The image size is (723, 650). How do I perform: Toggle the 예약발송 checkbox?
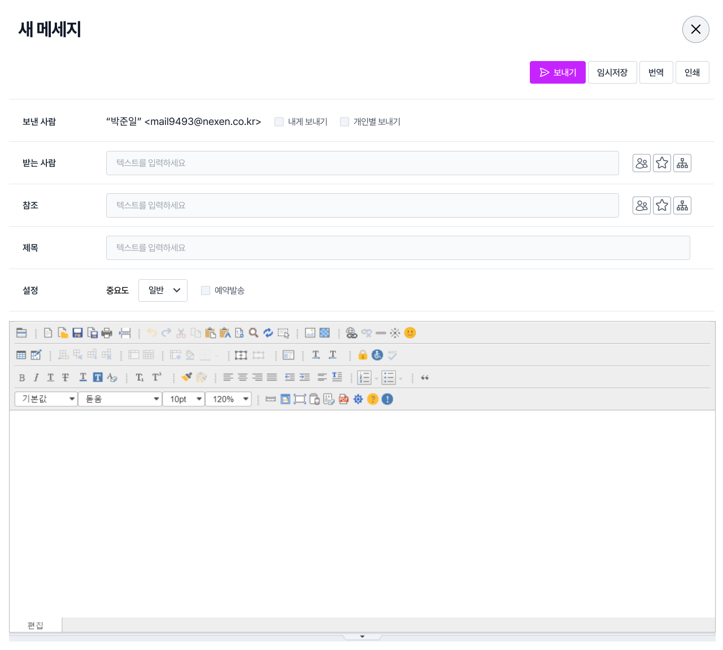[206, 291]
